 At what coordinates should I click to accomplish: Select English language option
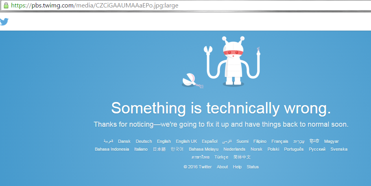coord(164,141)
